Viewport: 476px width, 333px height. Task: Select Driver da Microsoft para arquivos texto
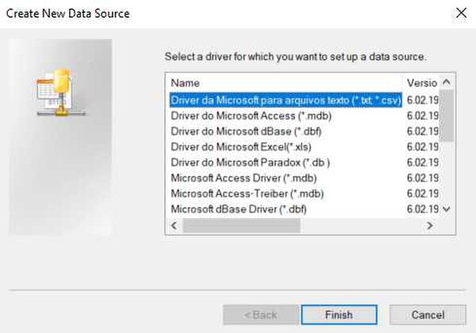pos(286,100)
